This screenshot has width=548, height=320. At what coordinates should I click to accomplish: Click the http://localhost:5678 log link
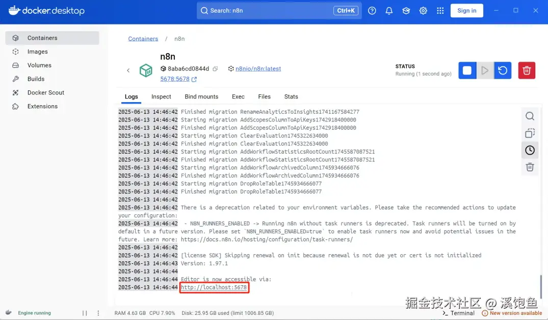click(214, 287)
